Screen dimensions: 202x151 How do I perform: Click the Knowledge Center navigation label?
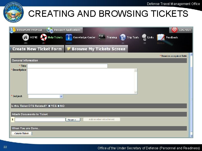[84, 37]
